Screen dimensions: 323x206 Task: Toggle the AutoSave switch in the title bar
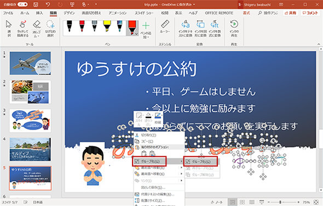click(22, 4)
